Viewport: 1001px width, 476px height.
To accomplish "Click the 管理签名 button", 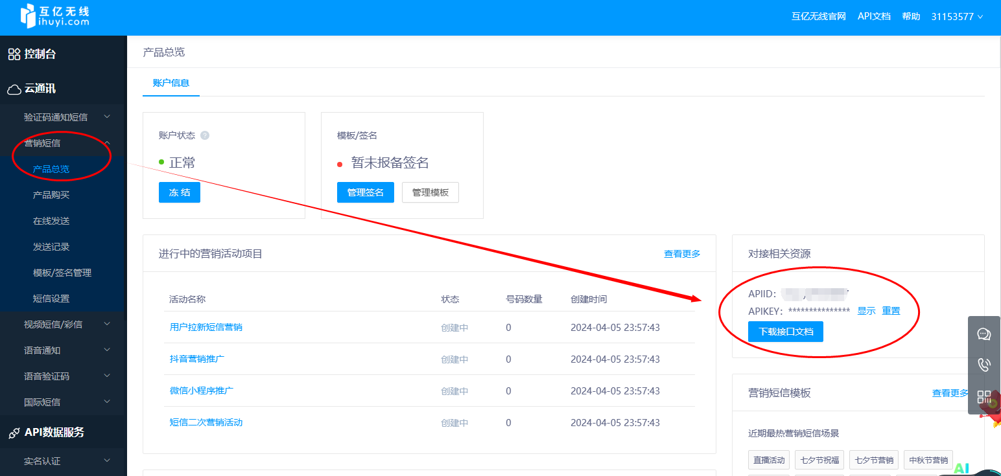I will point(366,192).
